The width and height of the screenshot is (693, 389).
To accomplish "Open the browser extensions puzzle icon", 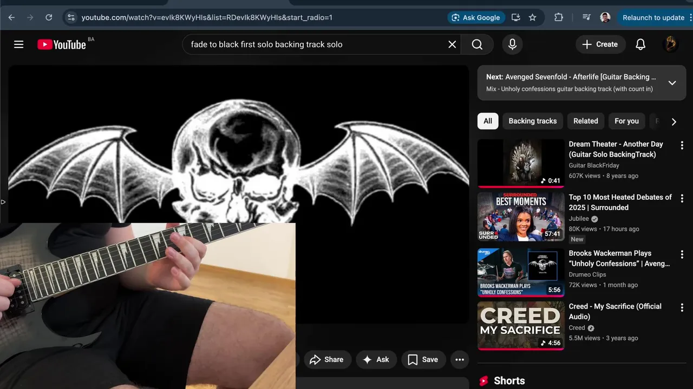I will click(x=559, y=17).
